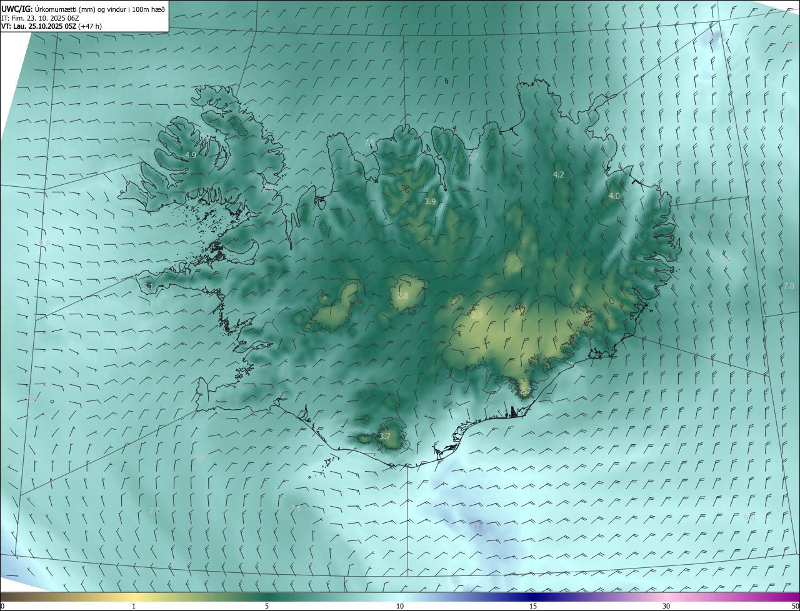Click the 50 tick label on the color scale

pyautogui.click(x=795, y=606)
